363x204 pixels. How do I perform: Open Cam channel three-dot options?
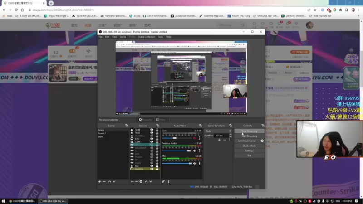(199, 138)
